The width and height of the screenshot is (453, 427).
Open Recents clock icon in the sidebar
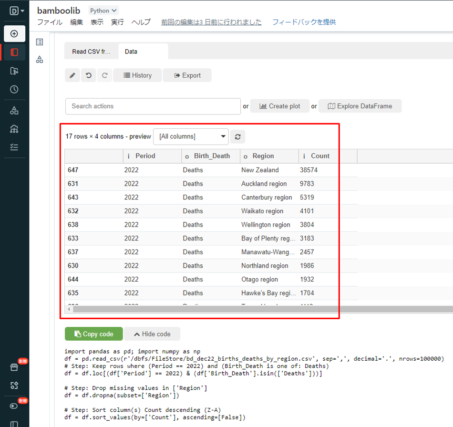coord(14,89)
